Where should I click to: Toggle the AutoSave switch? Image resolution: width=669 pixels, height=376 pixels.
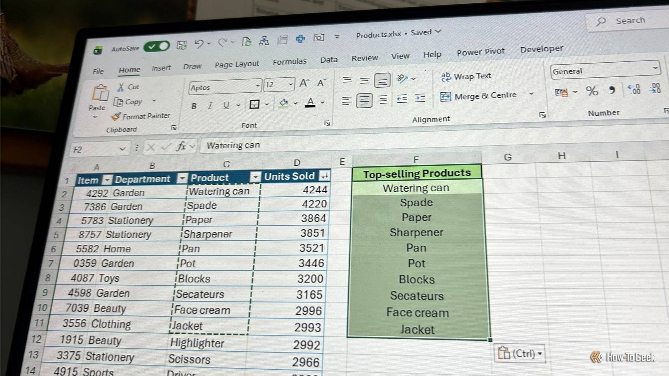click(157, 46)
